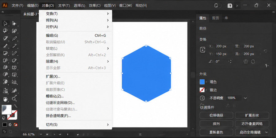The image size is (276, 138).
Task: Choose 创建渐变网格(D)... menu entry
Action: click(x=76, y=103)
